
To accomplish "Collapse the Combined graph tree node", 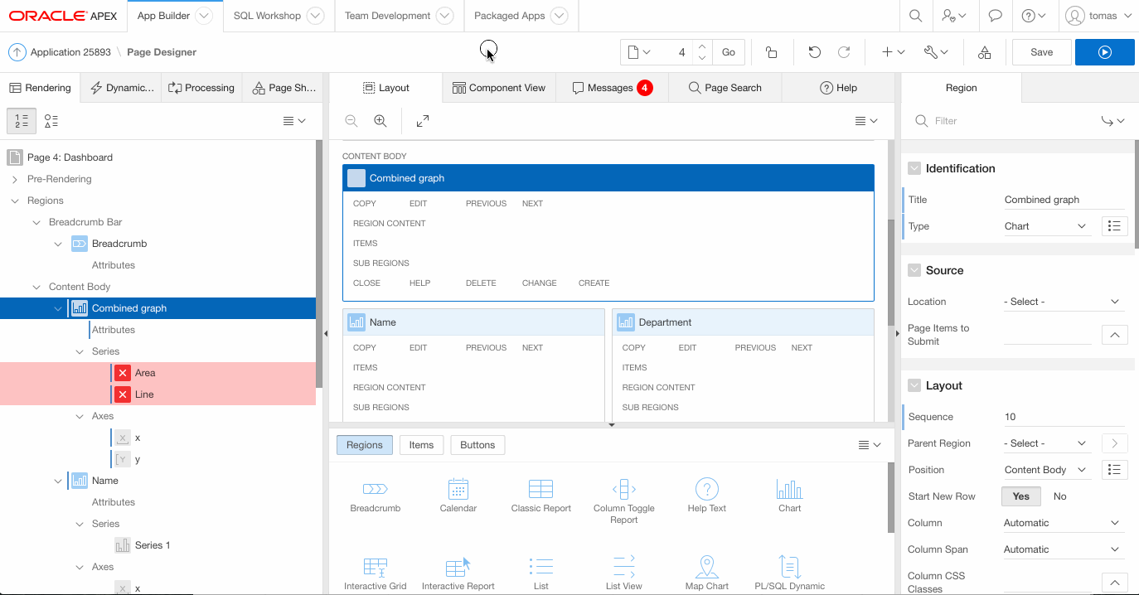I will [x=58, y=308].
